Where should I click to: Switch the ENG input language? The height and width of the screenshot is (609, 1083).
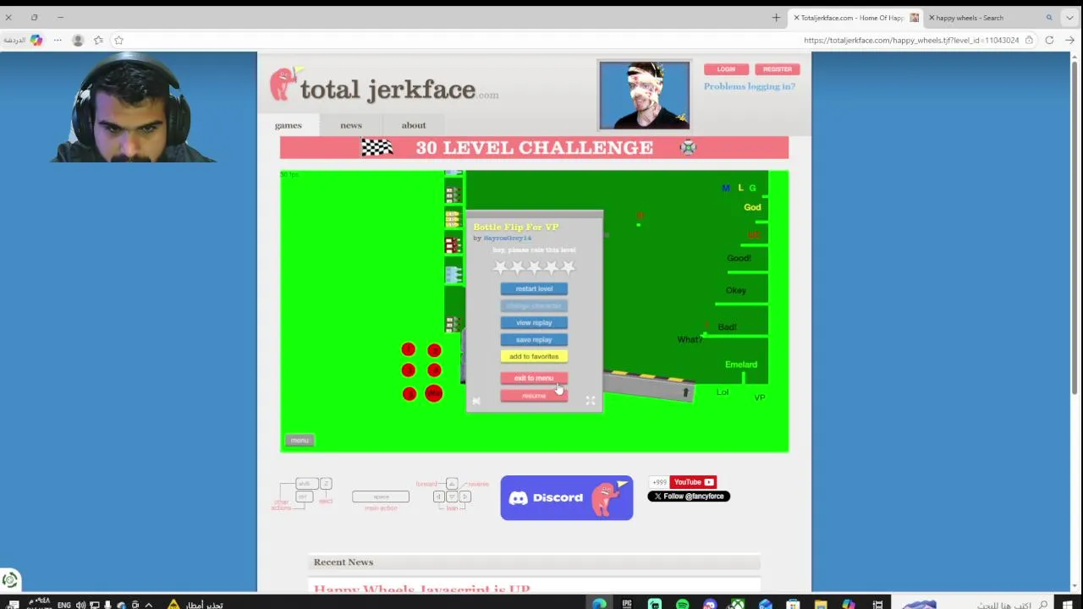point(64,605)
